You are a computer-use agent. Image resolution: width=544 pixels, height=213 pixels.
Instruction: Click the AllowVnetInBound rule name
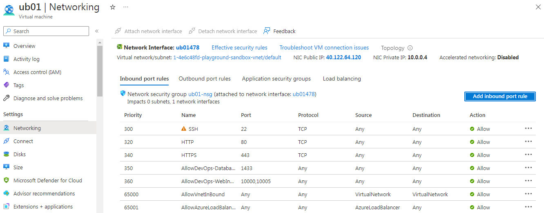[x=203, y=194]
